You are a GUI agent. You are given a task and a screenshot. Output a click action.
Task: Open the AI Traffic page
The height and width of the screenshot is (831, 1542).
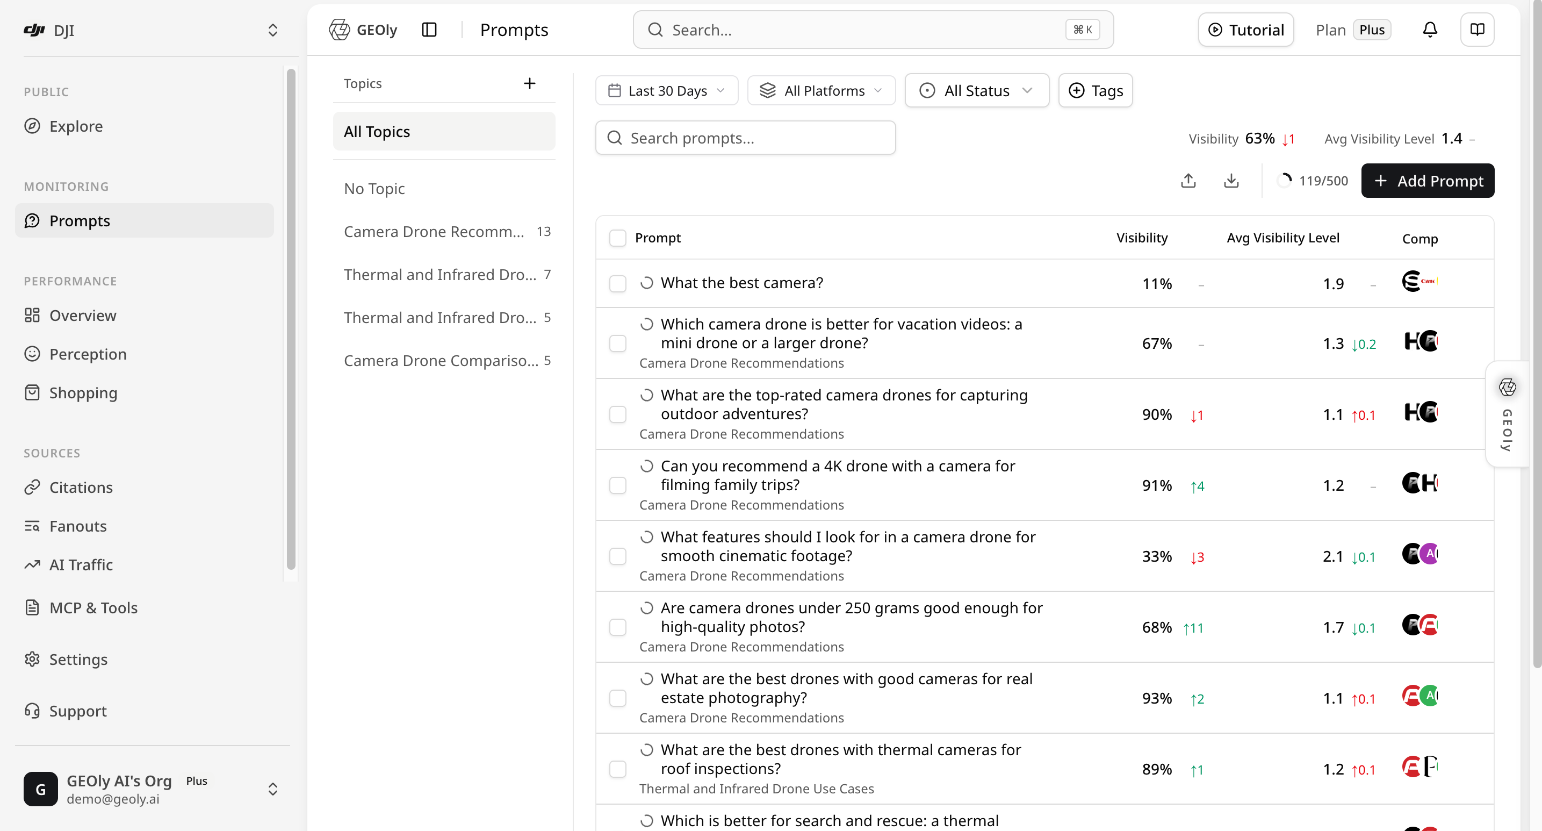145,564
